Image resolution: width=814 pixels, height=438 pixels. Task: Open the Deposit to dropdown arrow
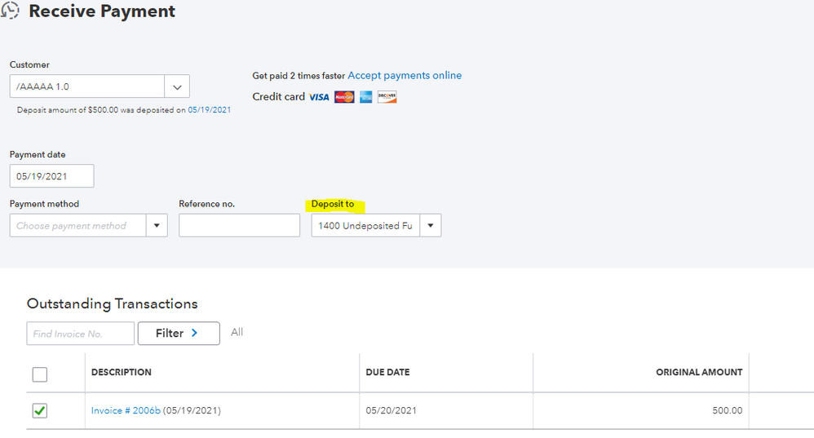[x=431, y=226]
